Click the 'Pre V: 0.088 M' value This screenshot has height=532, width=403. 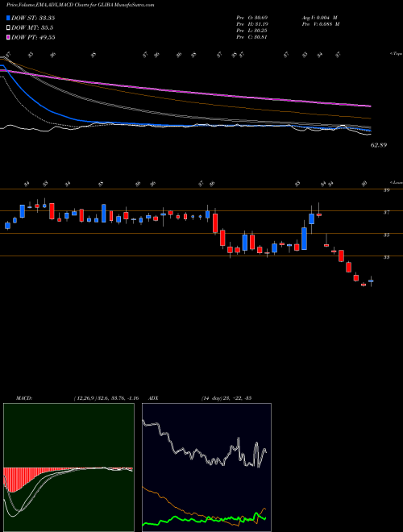click(x=320, y=24)
